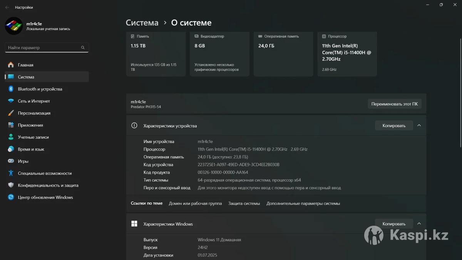Click the Центр обновления Windows update icon
Screen dimensions: 462x260
pyautogui.click(x=11, y=197)
